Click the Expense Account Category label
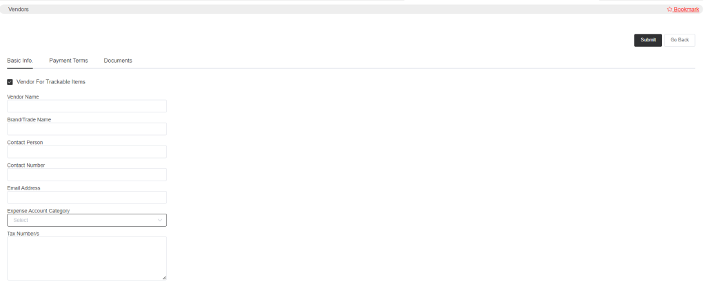Screen dimensions: 706x284 (x=39, y=211)
